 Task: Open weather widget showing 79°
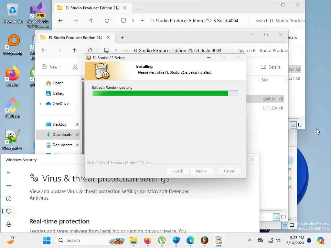[x=11, y=240]
